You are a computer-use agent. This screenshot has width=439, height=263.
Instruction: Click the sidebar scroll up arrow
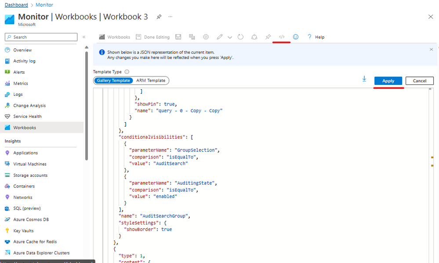click(x=87, y=47)
